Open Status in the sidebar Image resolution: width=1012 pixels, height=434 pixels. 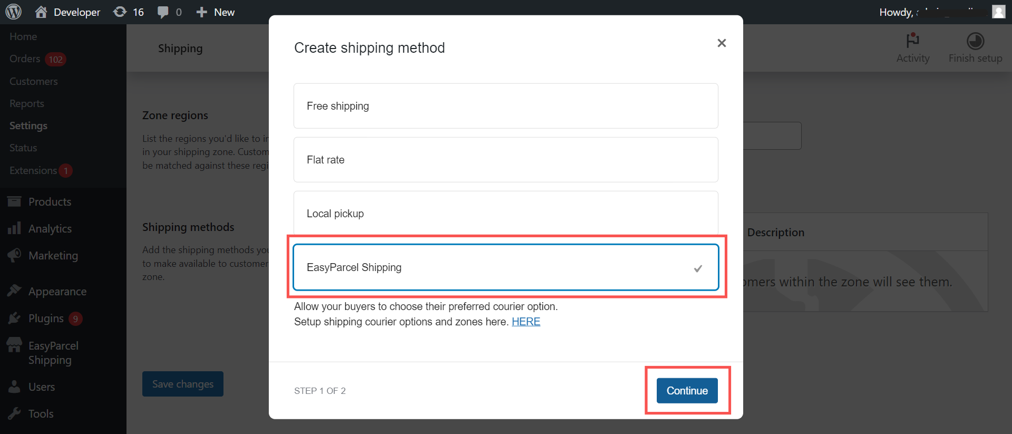(x=23, y=148)
